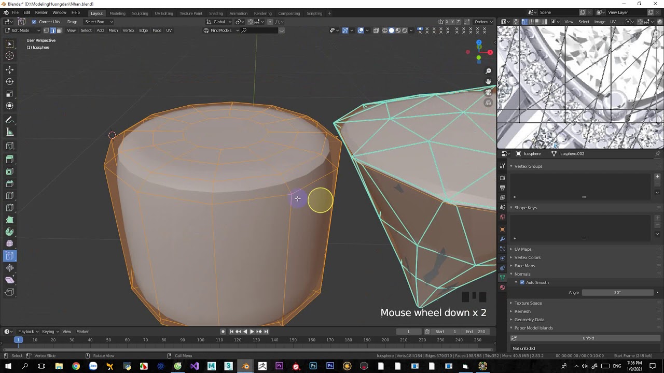Image resolution: width=664 pixels, height=373 pixels.
Task: Adjust the Auto Smooth Angle slider
Action: click(x=617, y=293)
